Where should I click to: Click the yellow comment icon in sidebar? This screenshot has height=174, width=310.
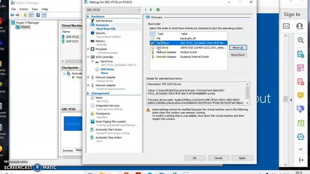[x=300, y=96]
